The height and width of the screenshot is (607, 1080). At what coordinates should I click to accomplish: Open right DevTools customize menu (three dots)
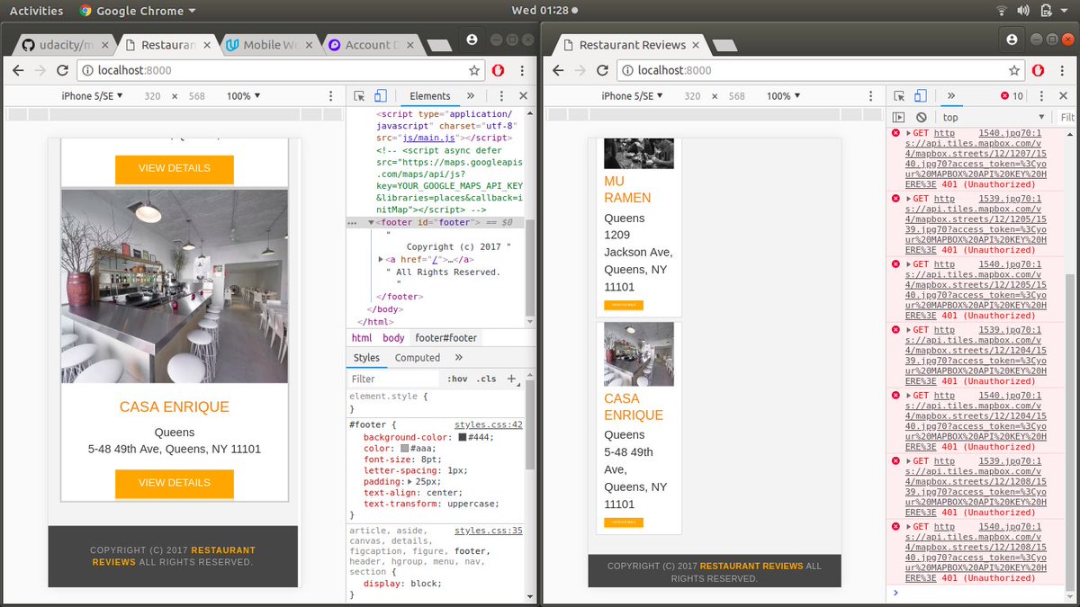[1042, 95]
